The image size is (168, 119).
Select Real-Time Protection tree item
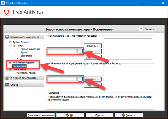23,63
